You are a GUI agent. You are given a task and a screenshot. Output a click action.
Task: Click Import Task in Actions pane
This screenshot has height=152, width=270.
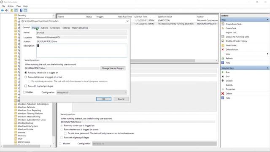(232, 33)
